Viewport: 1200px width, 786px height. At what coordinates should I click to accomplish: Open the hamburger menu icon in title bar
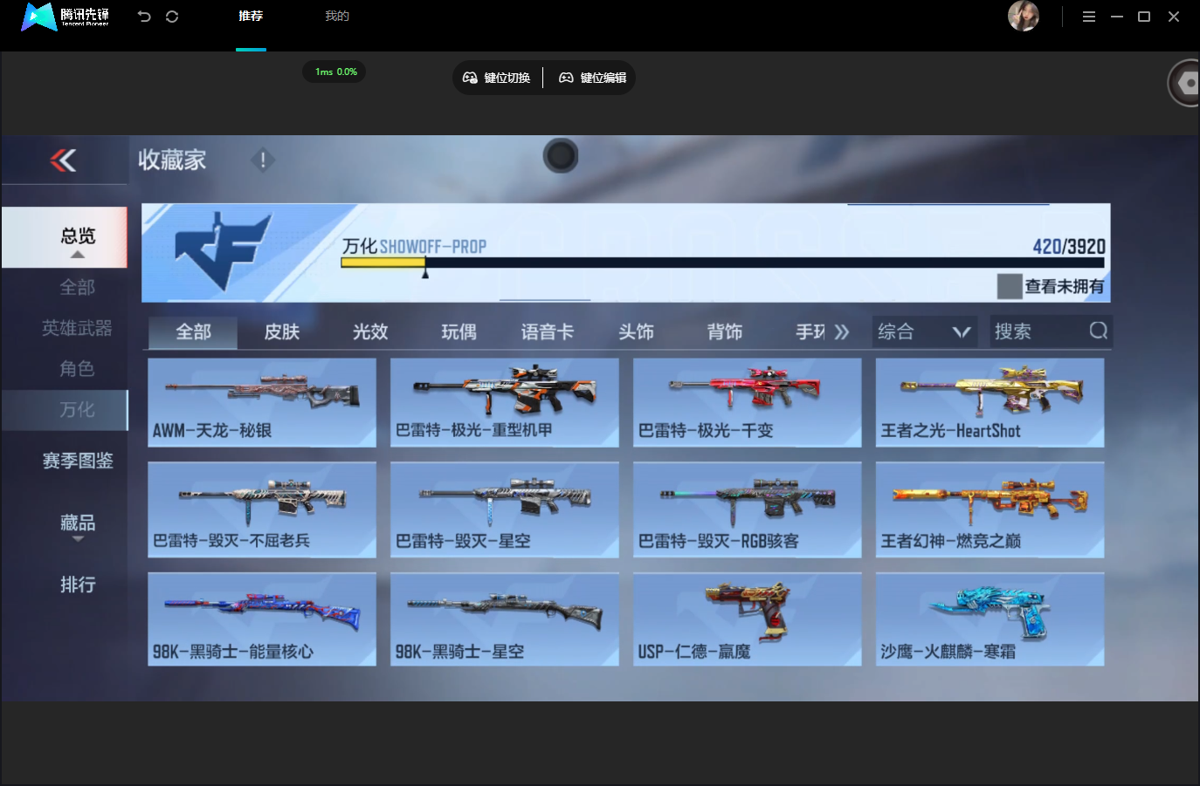click(x=1089, y=17)
